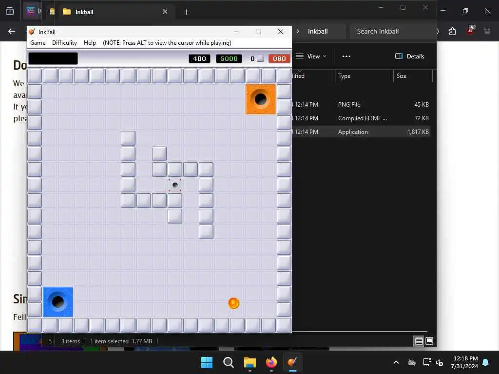Screen dimensions: 499x374
Task: Click '1 item selected 1.77 MB' status text
Action: pos(121,341)
